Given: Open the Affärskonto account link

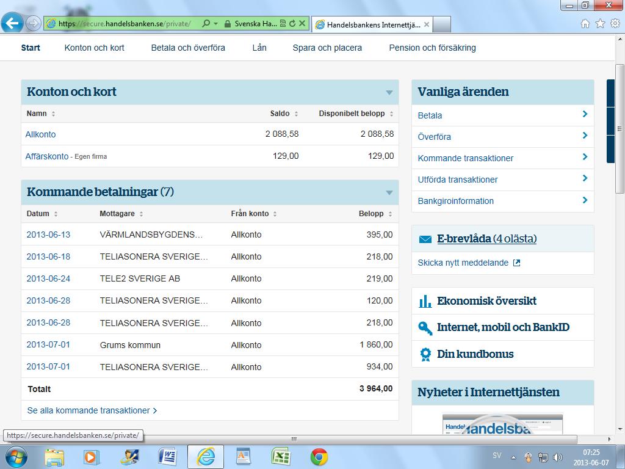Looking at the screenshot, I should pos(47,156).
